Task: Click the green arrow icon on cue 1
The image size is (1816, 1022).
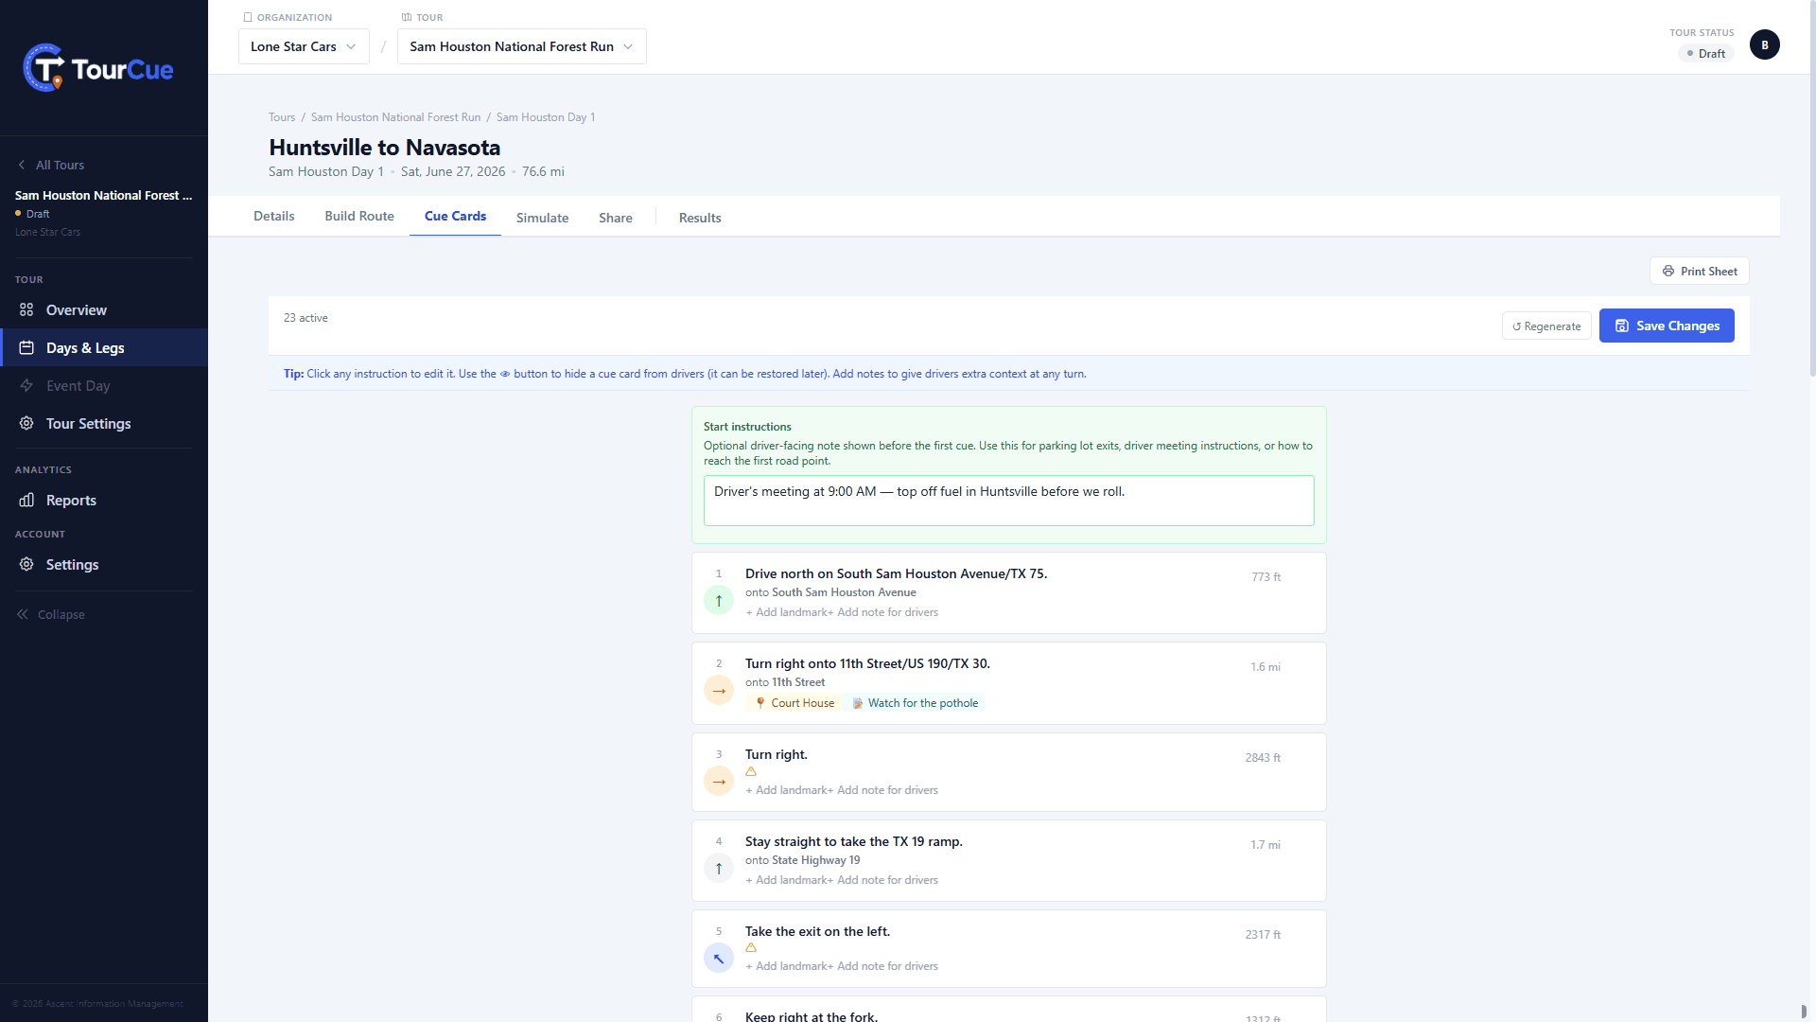Action: point(719,600)
